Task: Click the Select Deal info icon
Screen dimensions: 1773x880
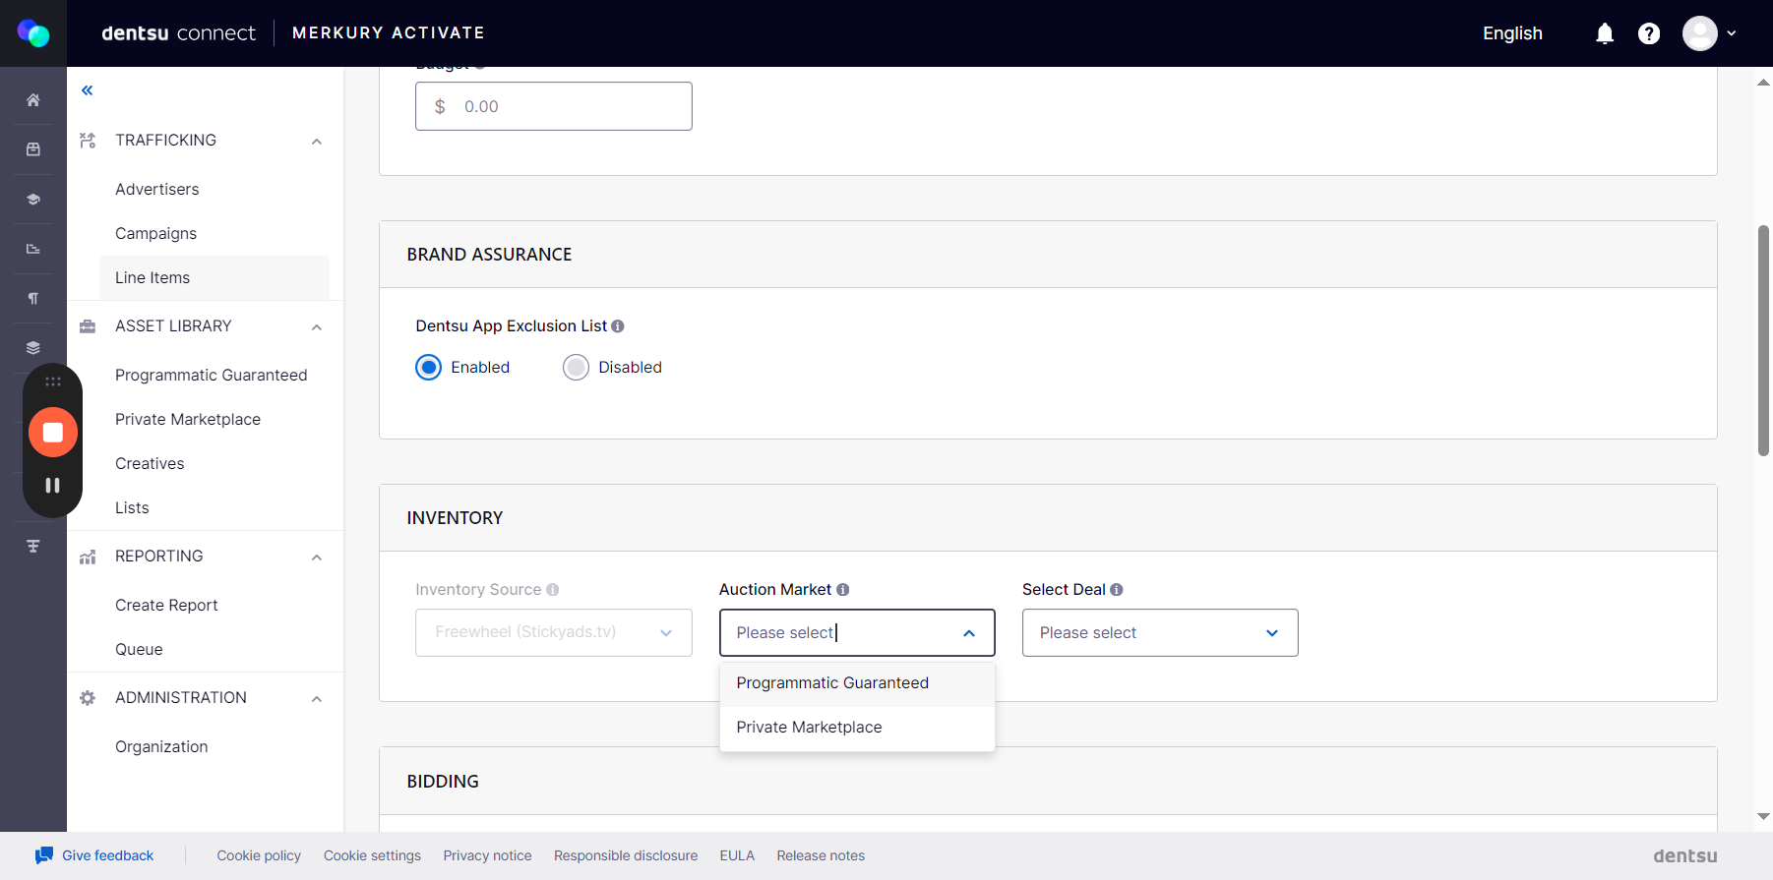Action: click(x=1117, y=590)
